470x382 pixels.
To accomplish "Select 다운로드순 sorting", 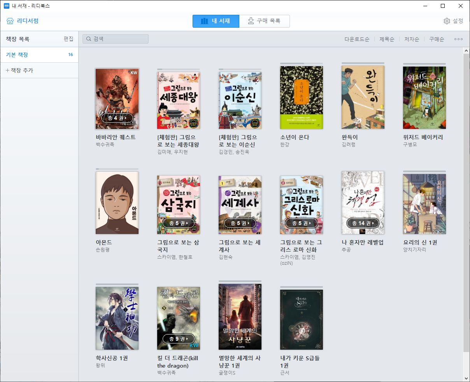I will pyautogui.click(x=357, y=39).
